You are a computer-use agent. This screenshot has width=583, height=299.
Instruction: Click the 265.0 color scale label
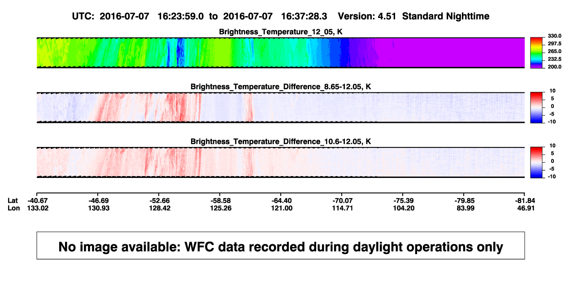[554, 51]
